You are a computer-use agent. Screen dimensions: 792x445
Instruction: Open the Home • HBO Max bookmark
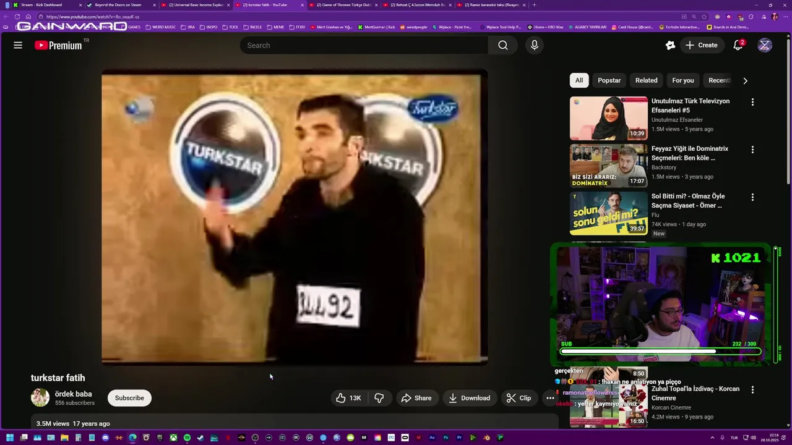tap(546, 27)
